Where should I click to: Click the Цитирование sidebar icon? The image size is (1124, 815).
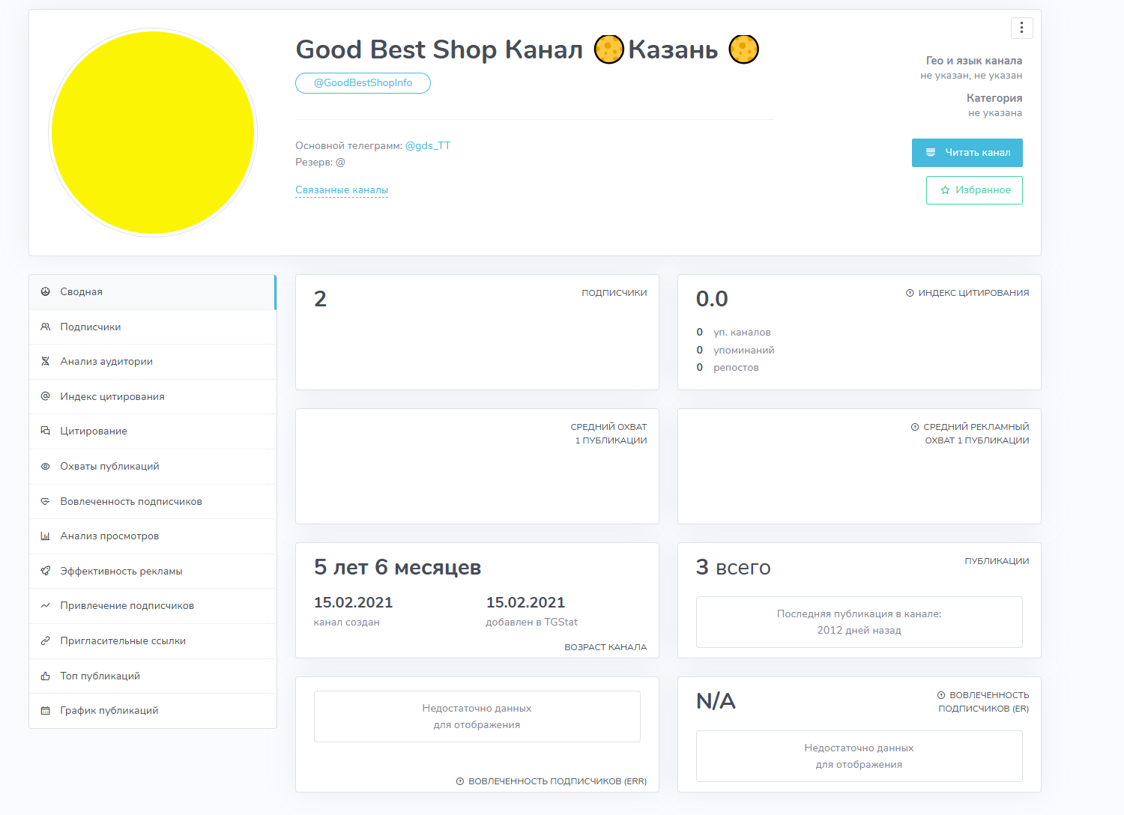[45, 431]
